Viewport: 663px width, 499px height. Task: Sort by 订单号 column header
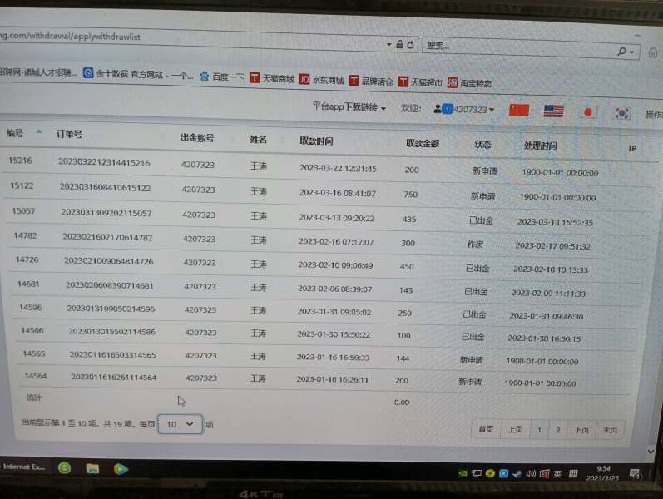(69, 135)
